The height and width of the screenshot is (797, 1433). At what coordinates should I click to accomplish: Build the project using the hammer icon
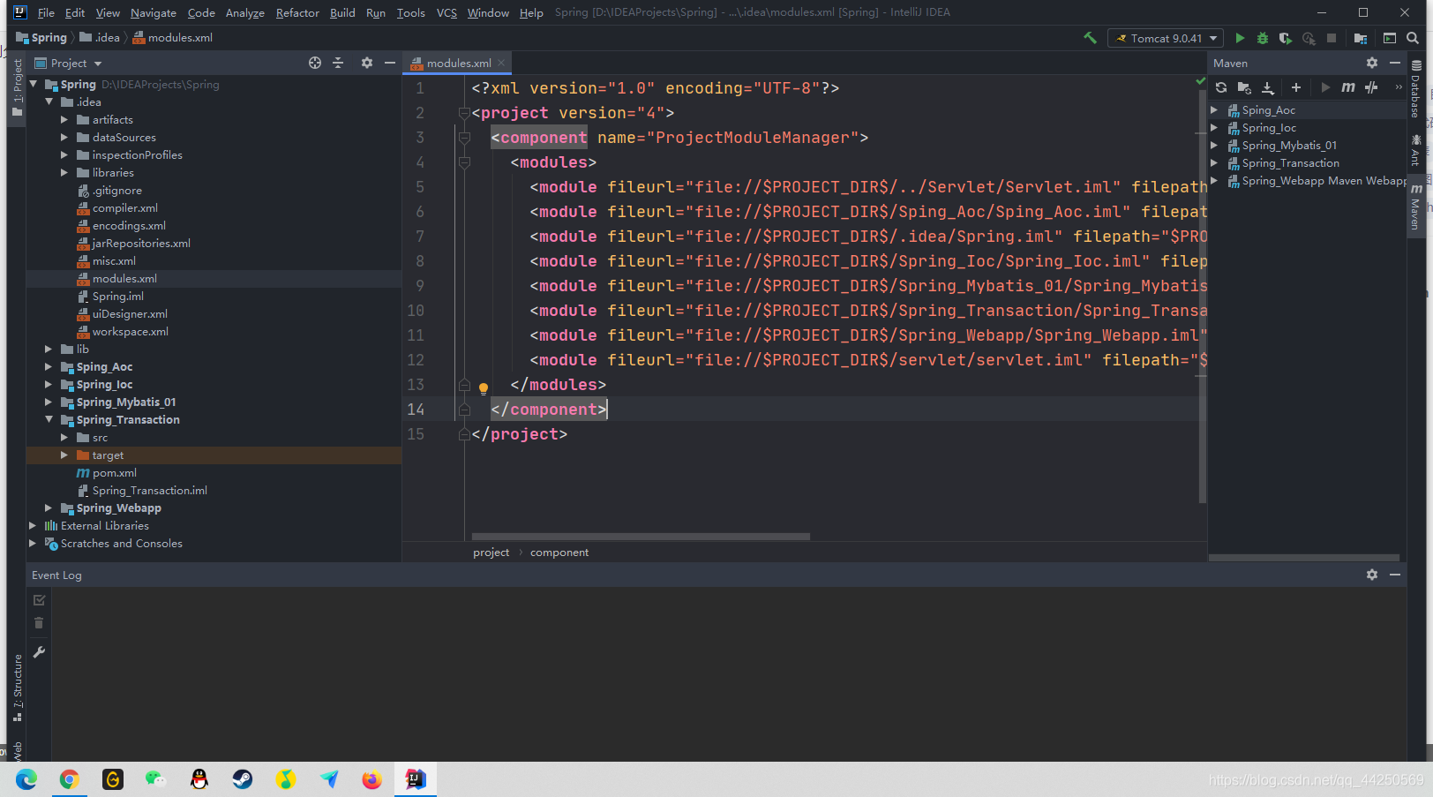1091,38
